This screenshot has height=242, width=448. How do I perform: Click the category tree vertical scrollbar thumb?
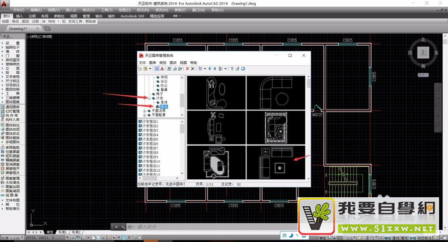pyautogui.click(x=182, y=100)
